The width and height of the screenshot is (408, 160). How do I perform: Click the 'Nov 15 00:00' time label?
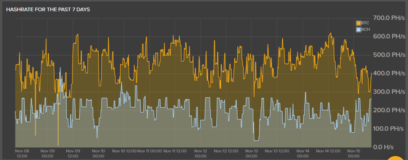pos(354,153)
